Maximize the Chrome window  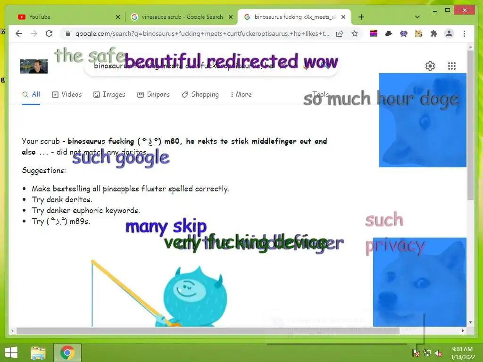(x=448, y=10)
